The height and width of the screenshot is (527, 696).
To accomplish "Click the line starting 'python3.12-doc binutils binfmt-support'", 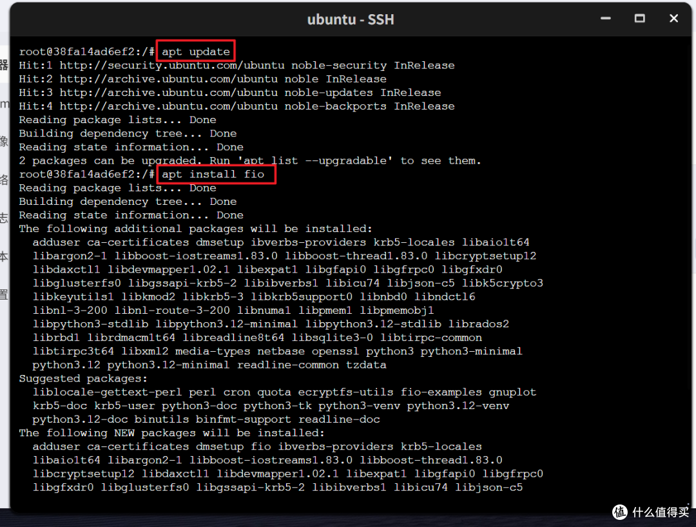I will [x=206, y=419].
